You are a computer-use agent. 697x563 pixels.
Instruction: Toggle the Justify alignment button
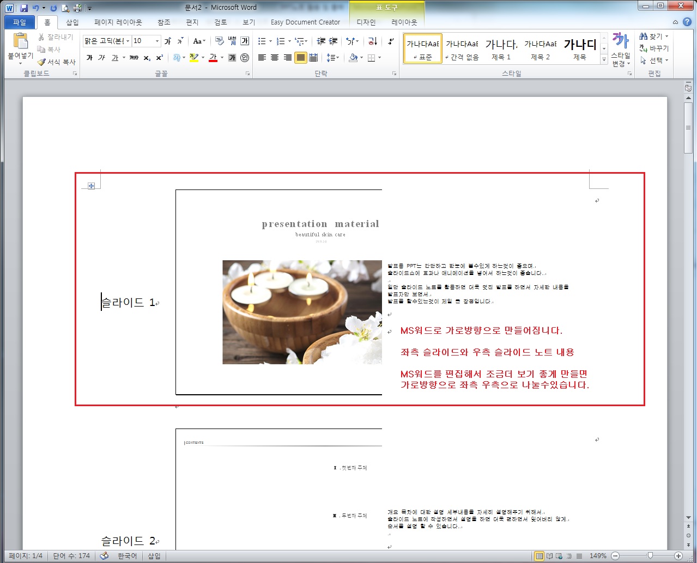(301, 58)
